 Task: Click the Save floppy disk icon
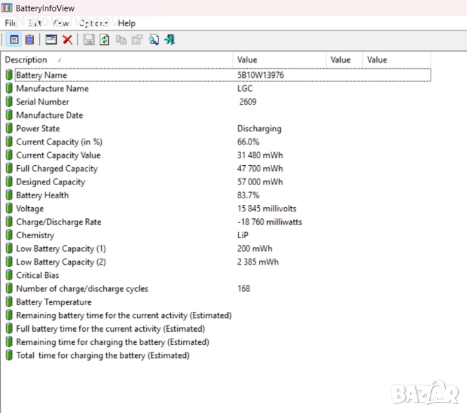tap(89, 40)
